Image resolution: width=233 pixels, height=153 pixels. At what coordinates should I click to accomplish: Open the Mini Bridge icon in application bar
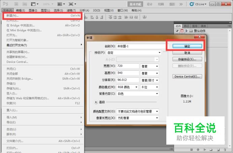click(x=25, y=4)
